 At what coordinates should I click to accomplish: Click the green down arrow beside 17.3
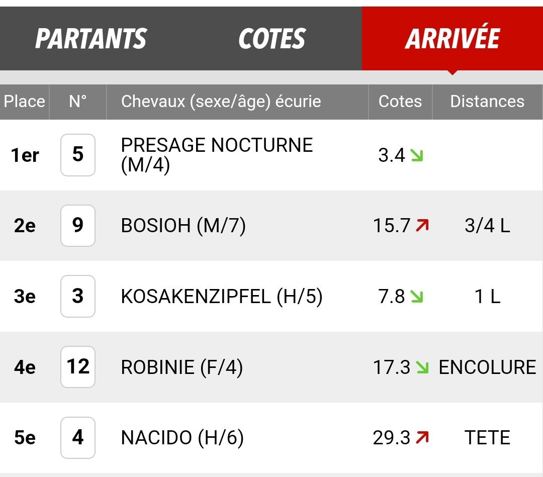point(422,367)
